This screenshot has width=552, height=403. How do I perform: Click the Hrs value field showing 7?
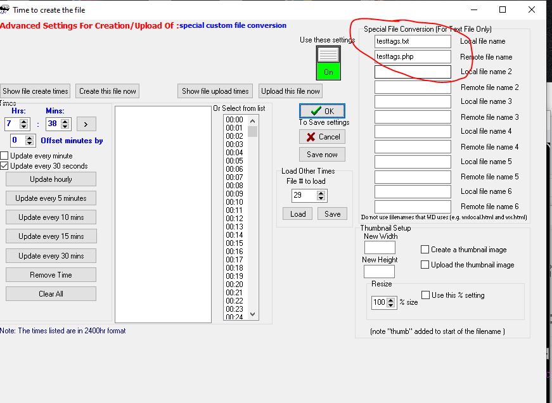[12, 124]
